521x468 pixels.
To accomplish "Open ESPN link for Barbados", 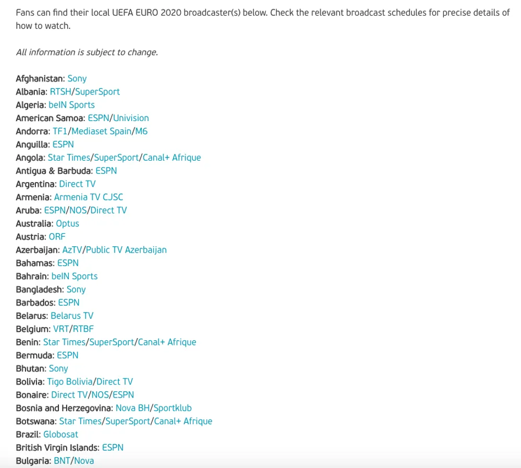I will (x=69, y=303).
